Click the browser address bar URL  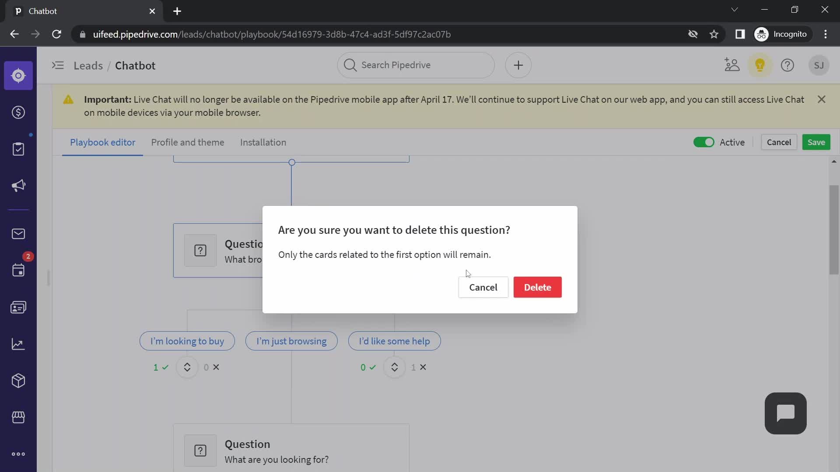pyautogui.click(x=272, y=34)
